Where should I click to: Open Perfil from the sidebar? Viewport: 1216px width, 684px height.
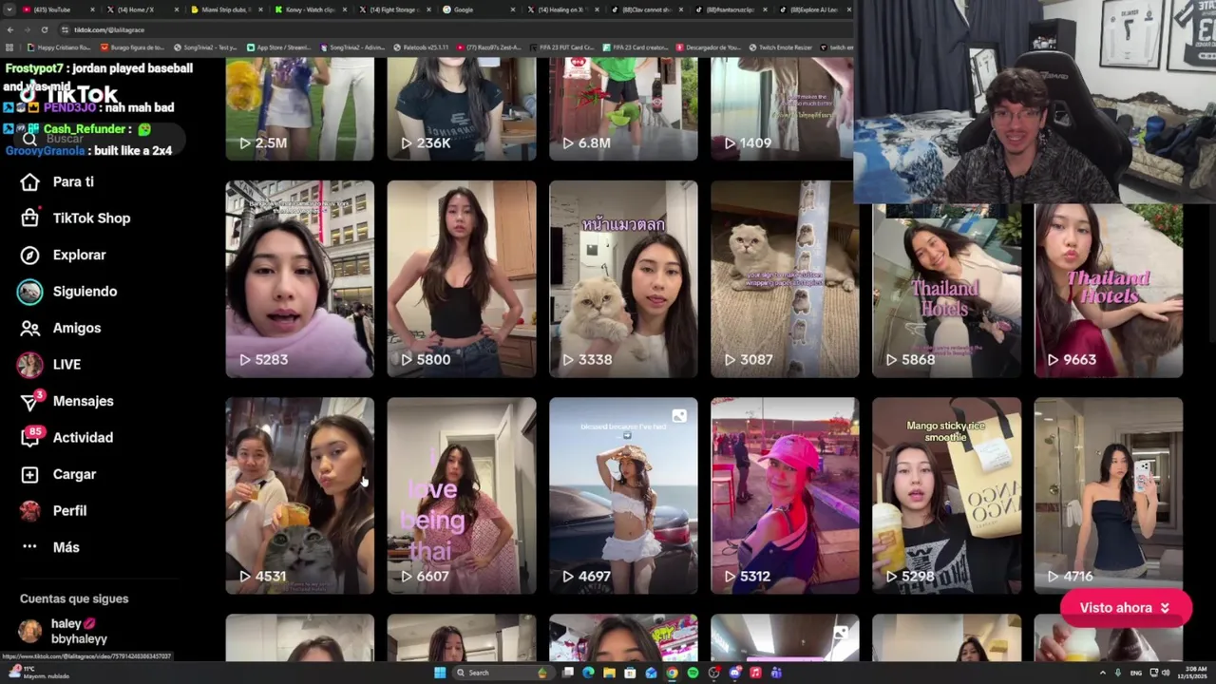click(x=53, y=510)
